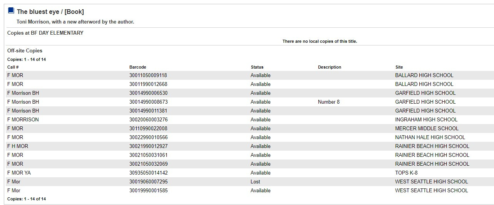Select barcode 30011050009118
This screenshot has width=494, height=205.
[148, 76]
